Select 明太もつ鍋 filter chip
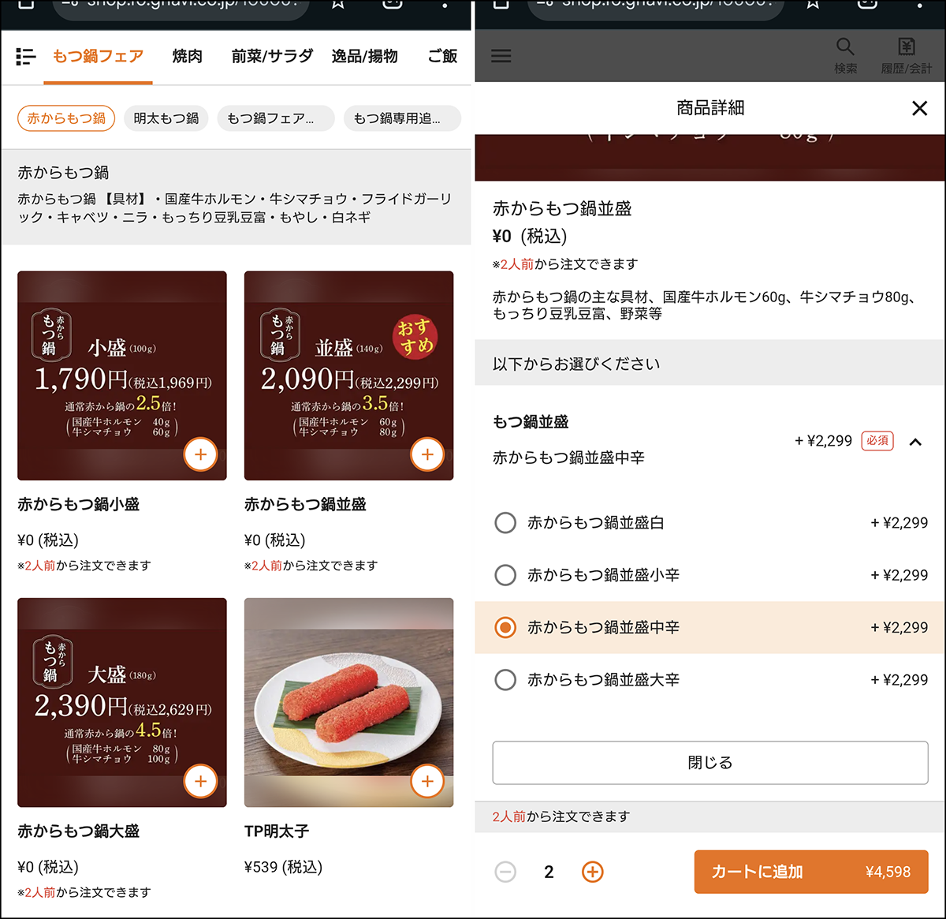Viewport: 946px width, 919px height. pos(166,118)
